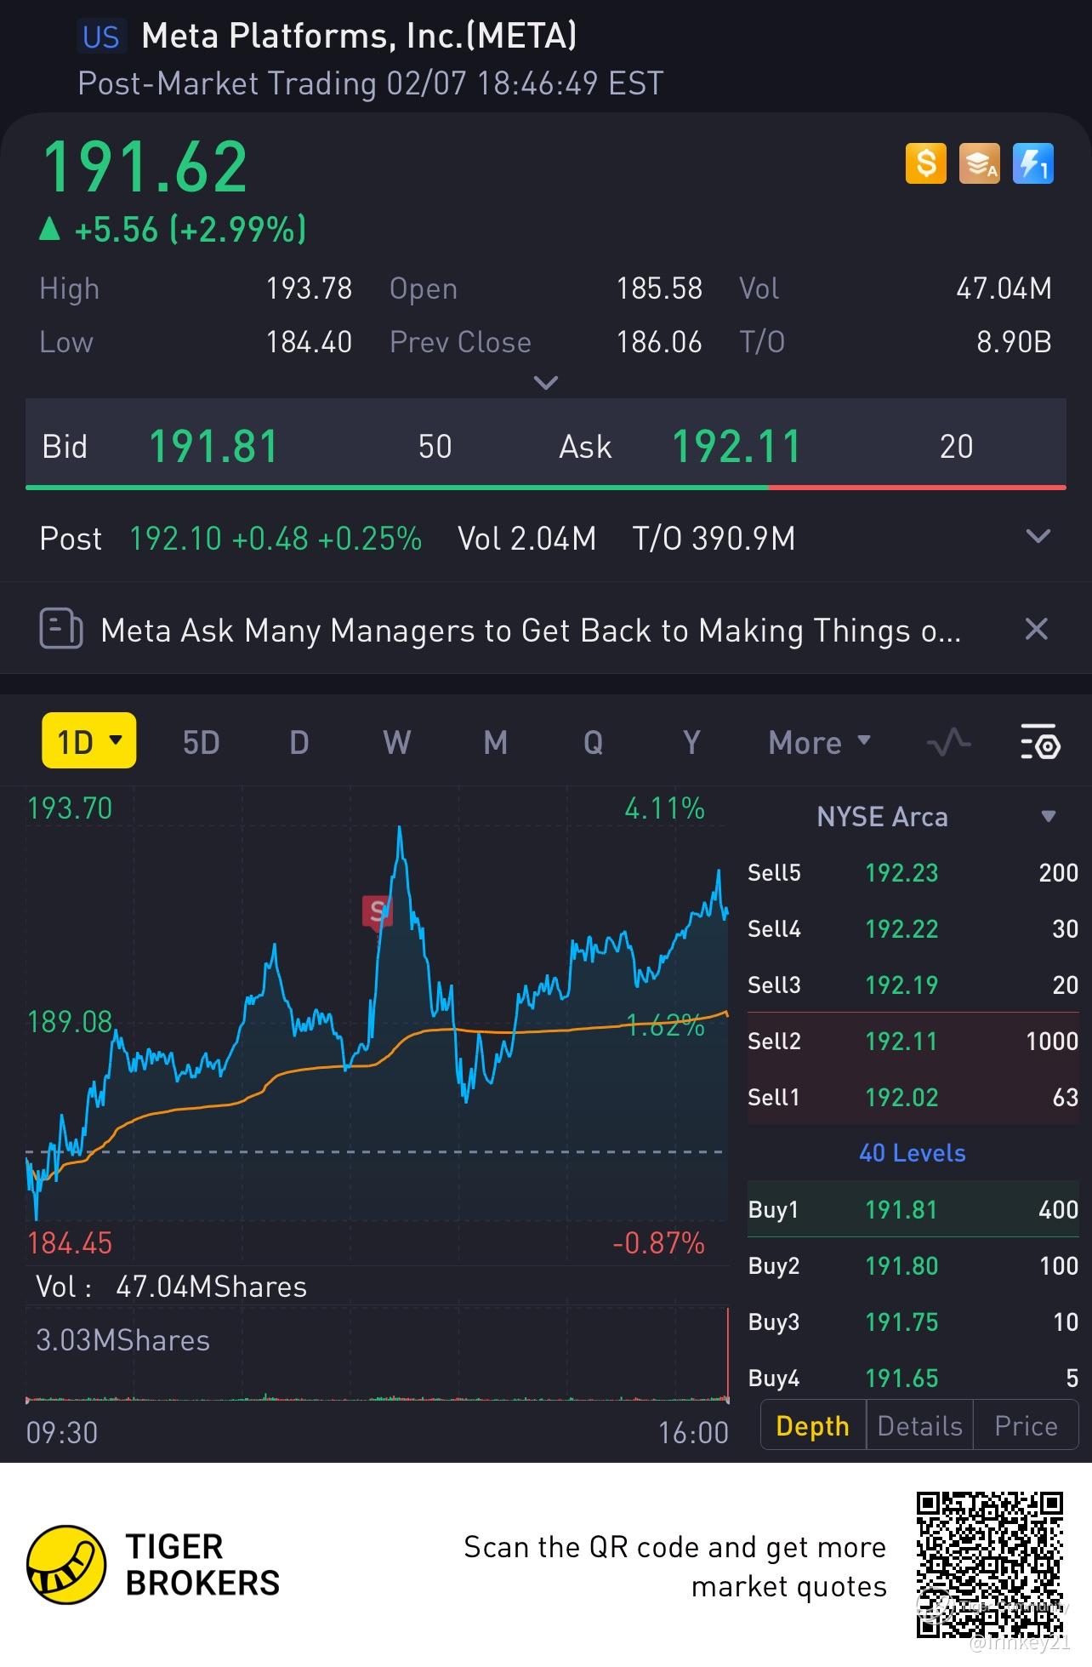Tap the Bid price 191.81

click(213, 447)
